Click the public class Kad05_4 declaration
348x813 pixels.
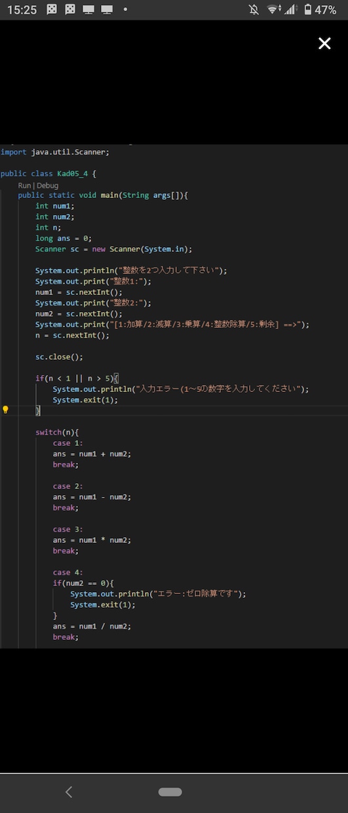click(x=48, y=174)
